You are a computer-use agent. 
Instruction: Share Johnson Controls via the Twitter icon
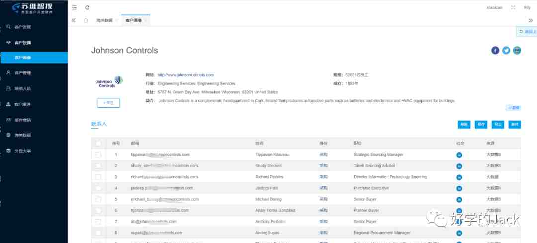click(506, 50)
